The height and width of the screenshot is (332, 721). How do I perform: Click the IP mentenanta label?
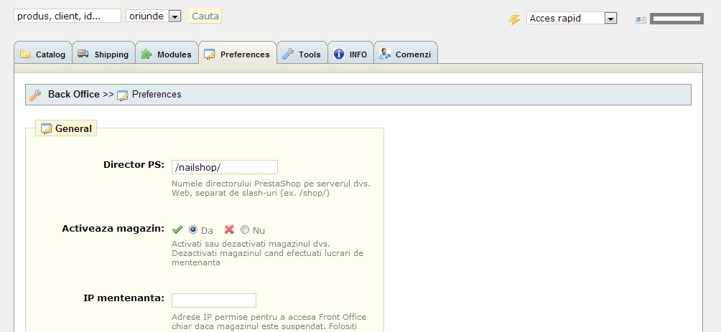pyautogui.click(x=124, y=298)
